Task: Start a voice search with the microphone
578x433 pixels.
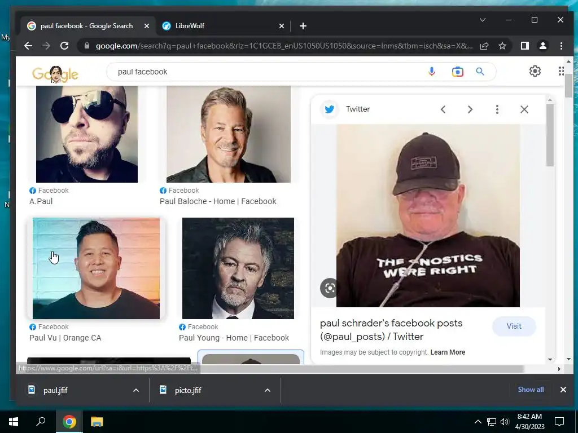Action: click(432, 72)
